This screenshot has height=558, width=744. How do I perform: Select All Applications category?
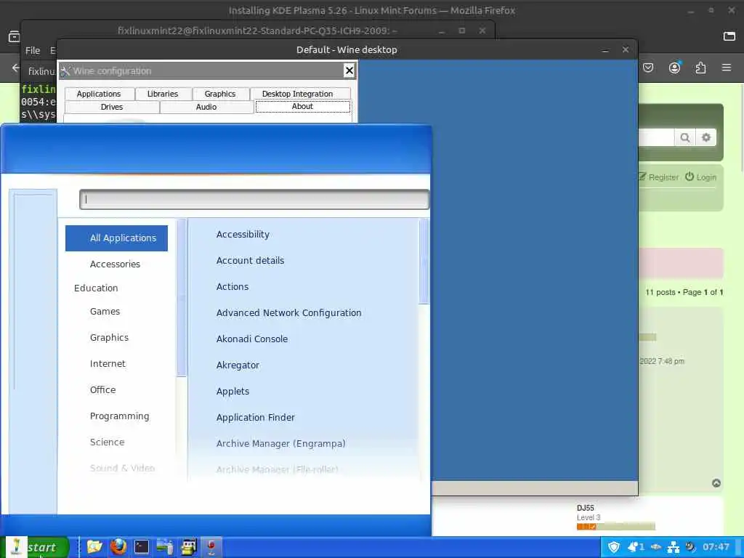click(117, 238)
